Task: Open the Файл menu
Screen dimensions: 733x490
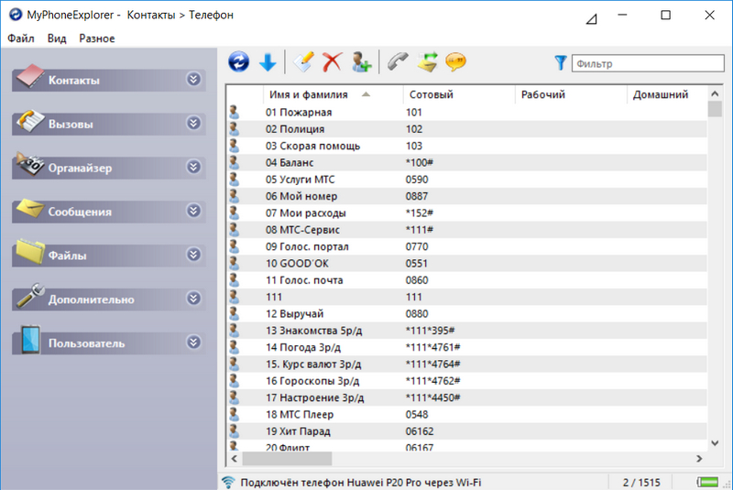Action: point(21,38)
